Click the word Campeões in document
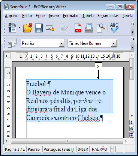 pyautogui.click(x=40, y=118)
